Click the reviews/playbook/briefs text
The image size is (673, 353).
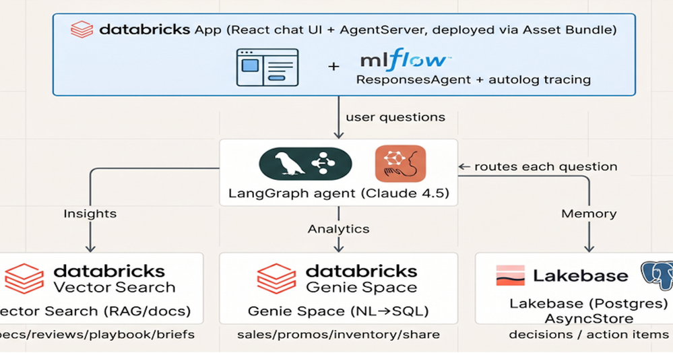click(x=97, y=335)
